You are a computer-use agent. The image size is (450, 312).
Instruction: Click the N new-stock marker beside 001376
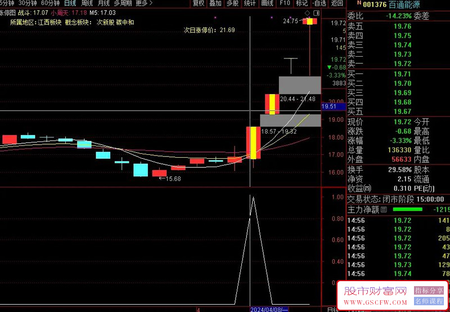point(359,3)
